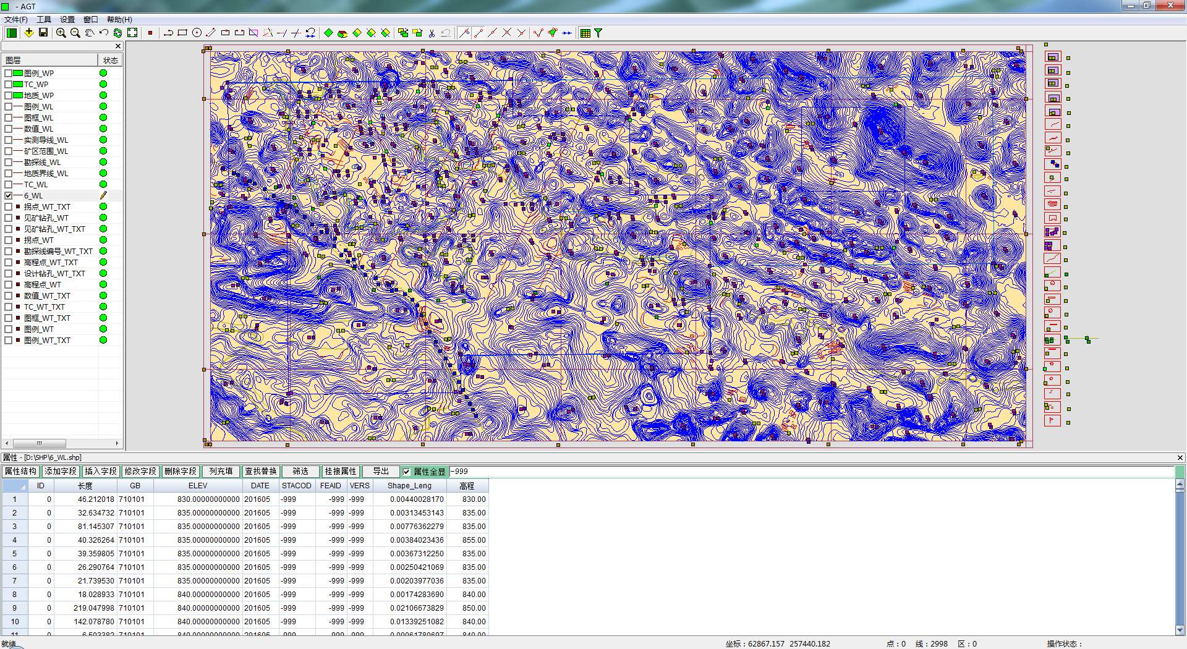Image resolution: width=1187 pixels, height=649 pixels.
Task: Click the layer panel horizontal scrollbar thumb
Action: point(40,443)
